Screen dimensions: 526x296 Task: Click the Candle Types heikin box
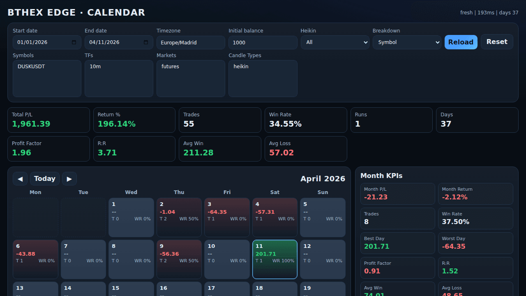coord(263,79)
